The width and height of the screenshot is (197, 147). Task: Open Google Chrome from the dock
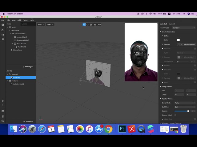(x=108, y=129)
